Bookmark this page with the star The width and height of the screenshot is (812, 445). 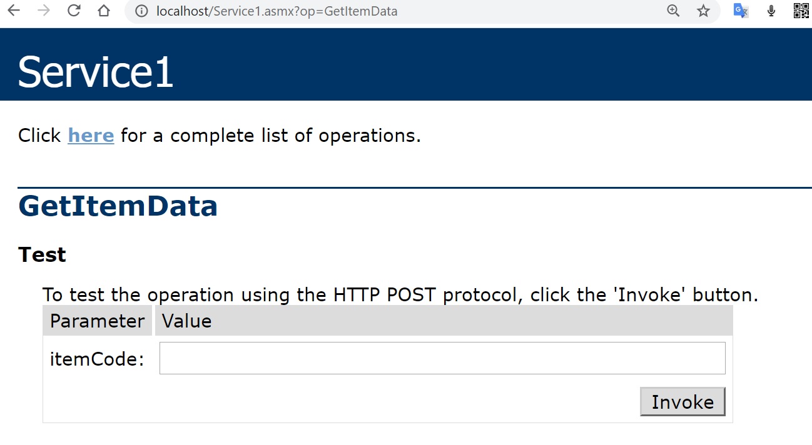704,11
